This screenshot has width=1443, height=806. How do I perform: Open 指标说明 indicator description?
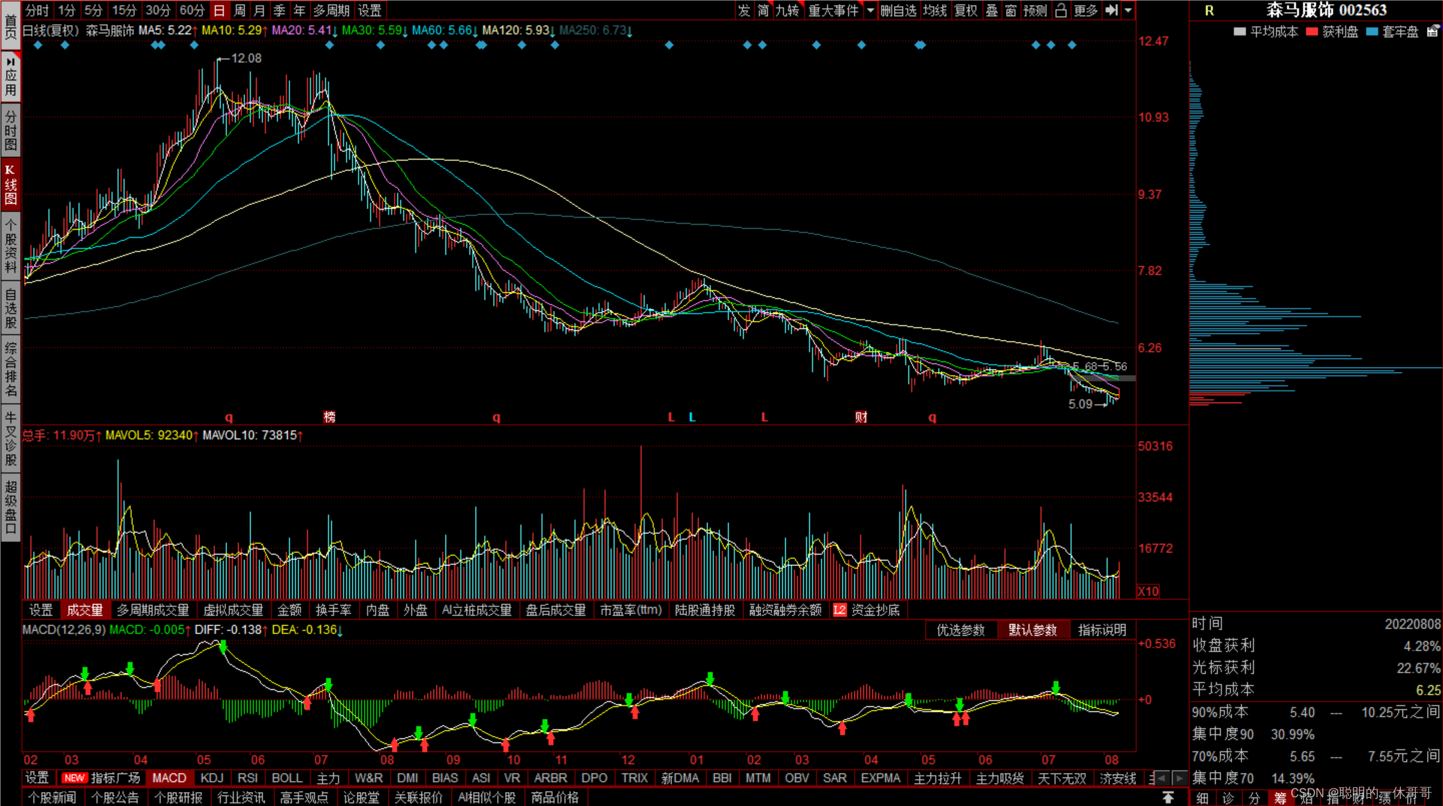point(1102,630)
